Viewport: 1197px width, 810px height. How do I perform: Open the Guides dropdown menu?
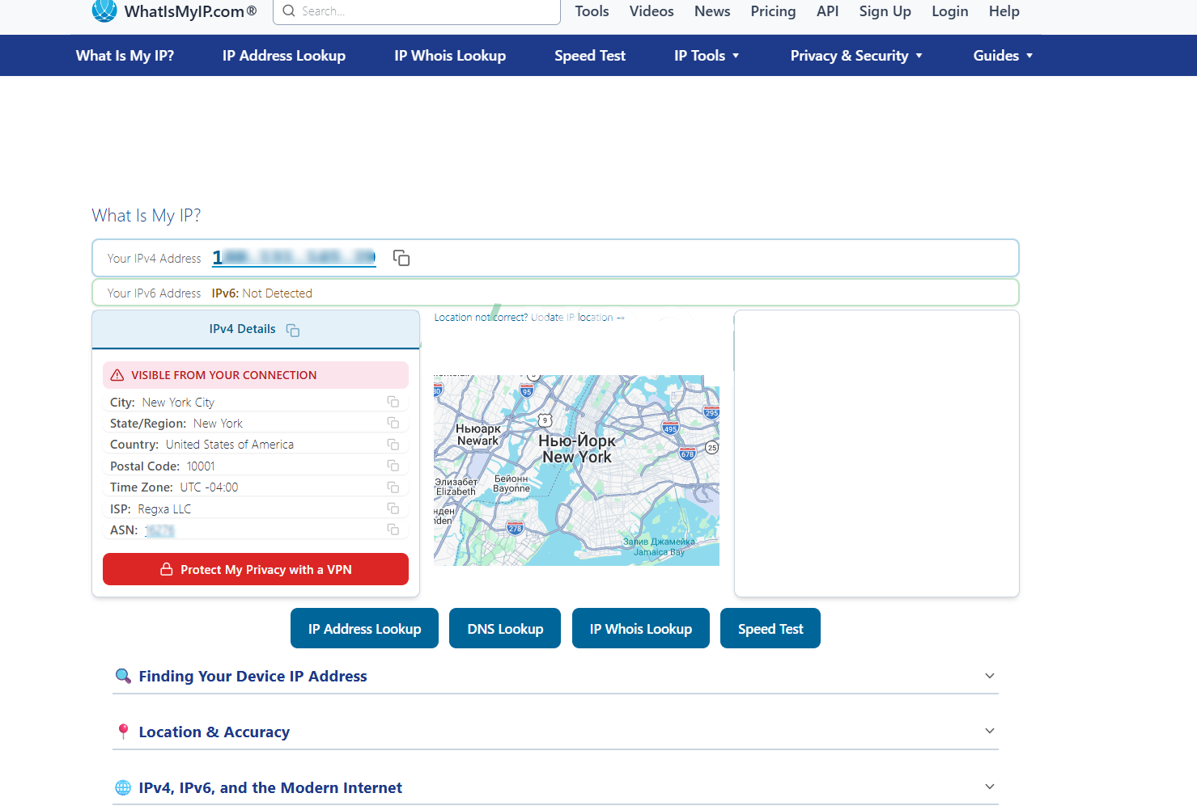pos(1003,56)
